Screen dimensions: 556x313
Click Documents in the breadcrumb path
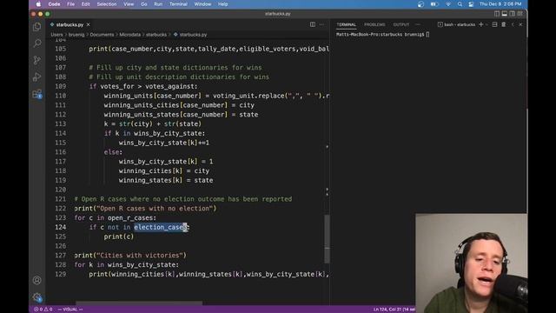coord(102,35)
